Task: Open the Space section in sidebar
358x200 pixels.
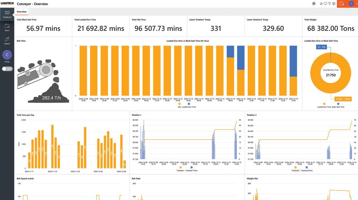Action: 7,27
